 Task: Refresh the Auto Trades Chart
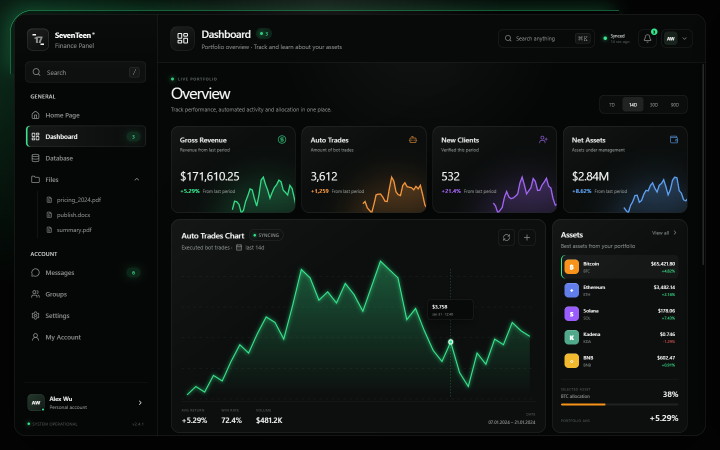click(x=506, y=237)
